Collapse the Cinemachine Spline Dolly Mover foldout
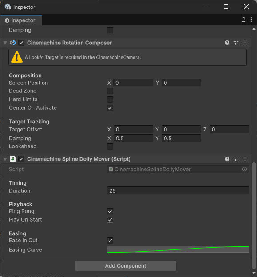This screenshot has height=277, width=257. (5, 159)
